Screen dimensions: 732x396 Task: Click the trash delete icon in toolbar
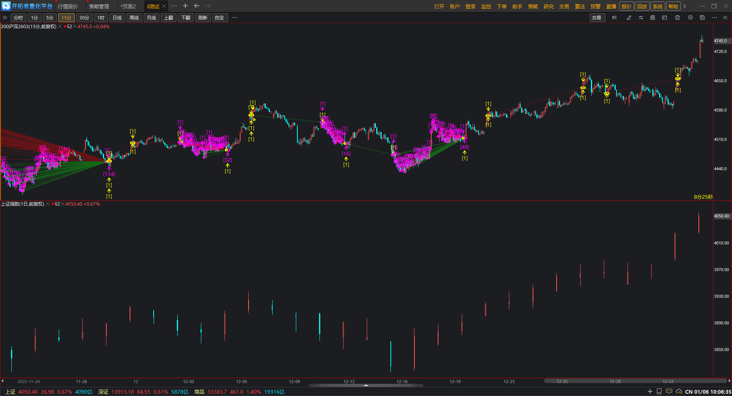point(677,18)
